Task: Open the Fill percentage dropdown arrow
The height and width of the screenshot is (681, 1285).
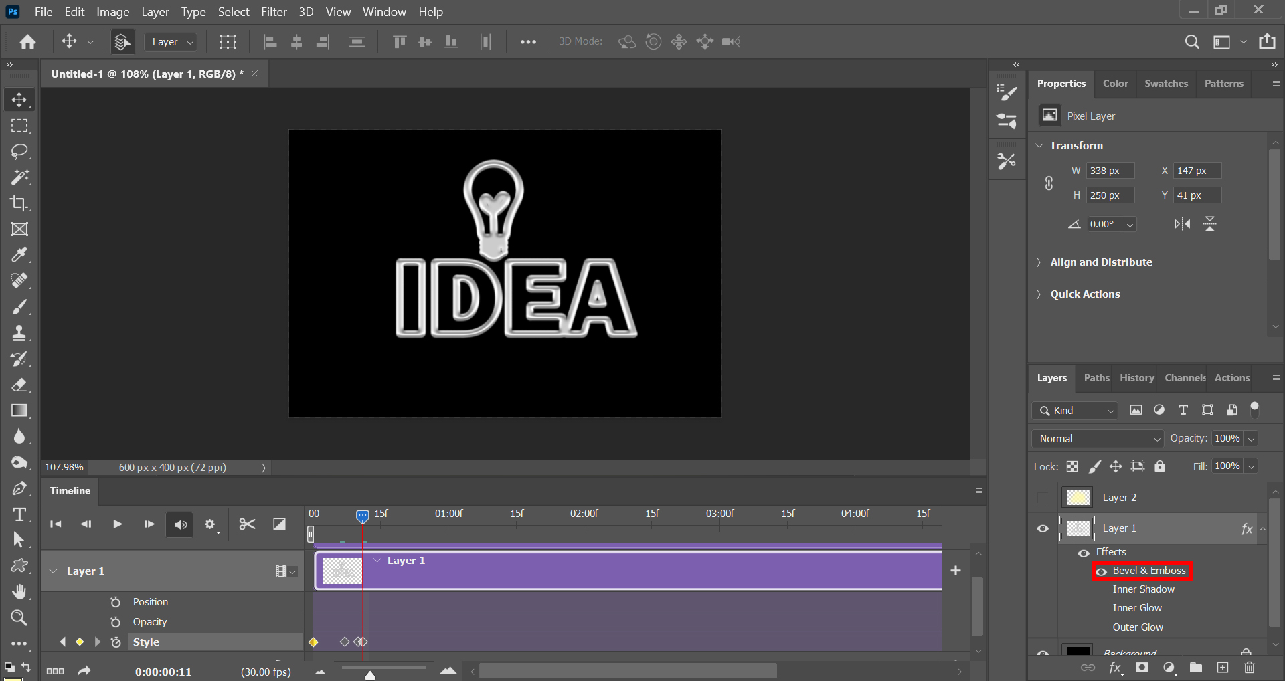Action: pyautogui.click(x=1251, y=466)
